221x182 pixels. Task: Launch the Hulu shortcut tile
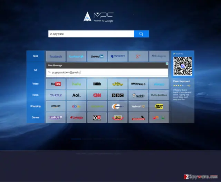pyautogui.click(x=76, y=84)
